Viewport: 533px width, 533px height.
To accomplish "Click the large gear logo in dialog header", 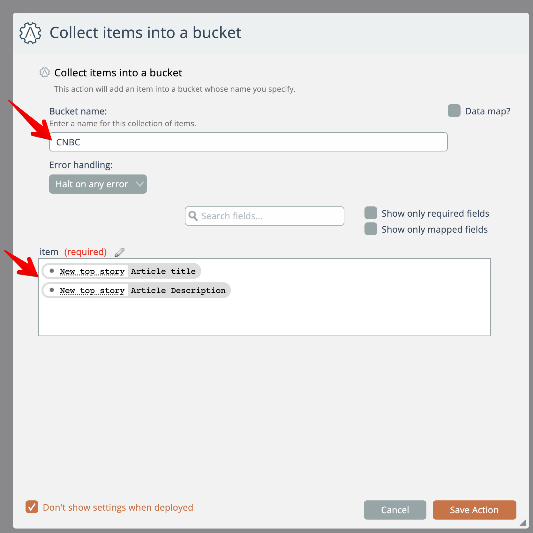I will (30, 33).
